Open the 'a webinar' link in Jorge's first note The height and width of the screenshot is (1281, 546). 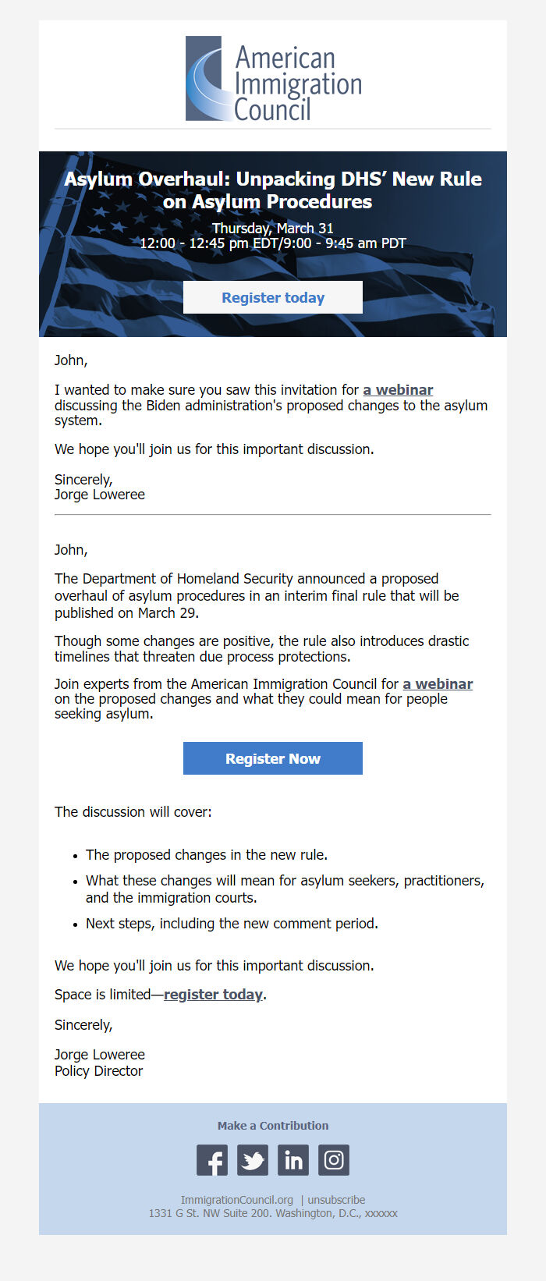398,389
